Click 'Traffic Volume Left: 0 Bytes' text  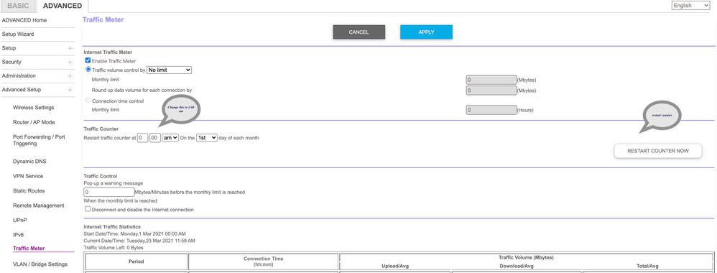click(114, 247)
